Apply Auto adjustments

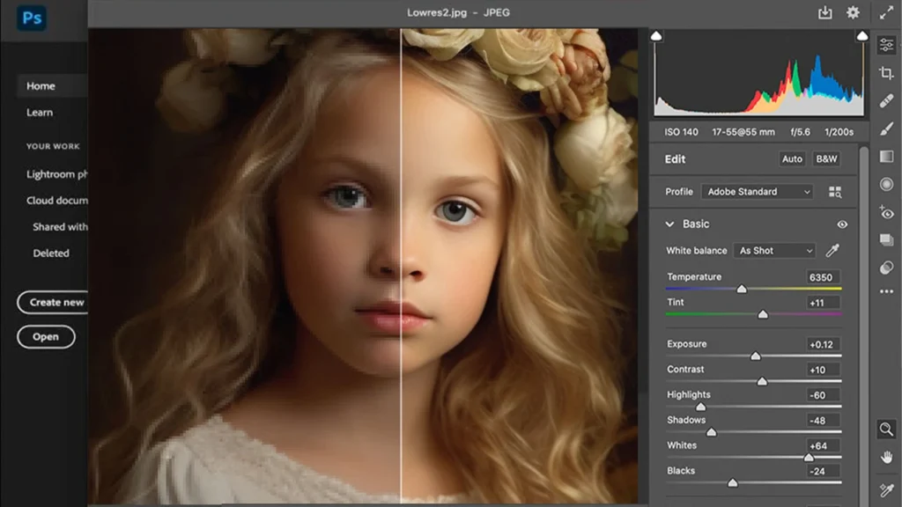[792, 159]
